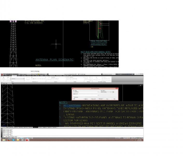This screenshot has width=183, height=156.
Task: Click the Find Next button
Action: [101, 99]
